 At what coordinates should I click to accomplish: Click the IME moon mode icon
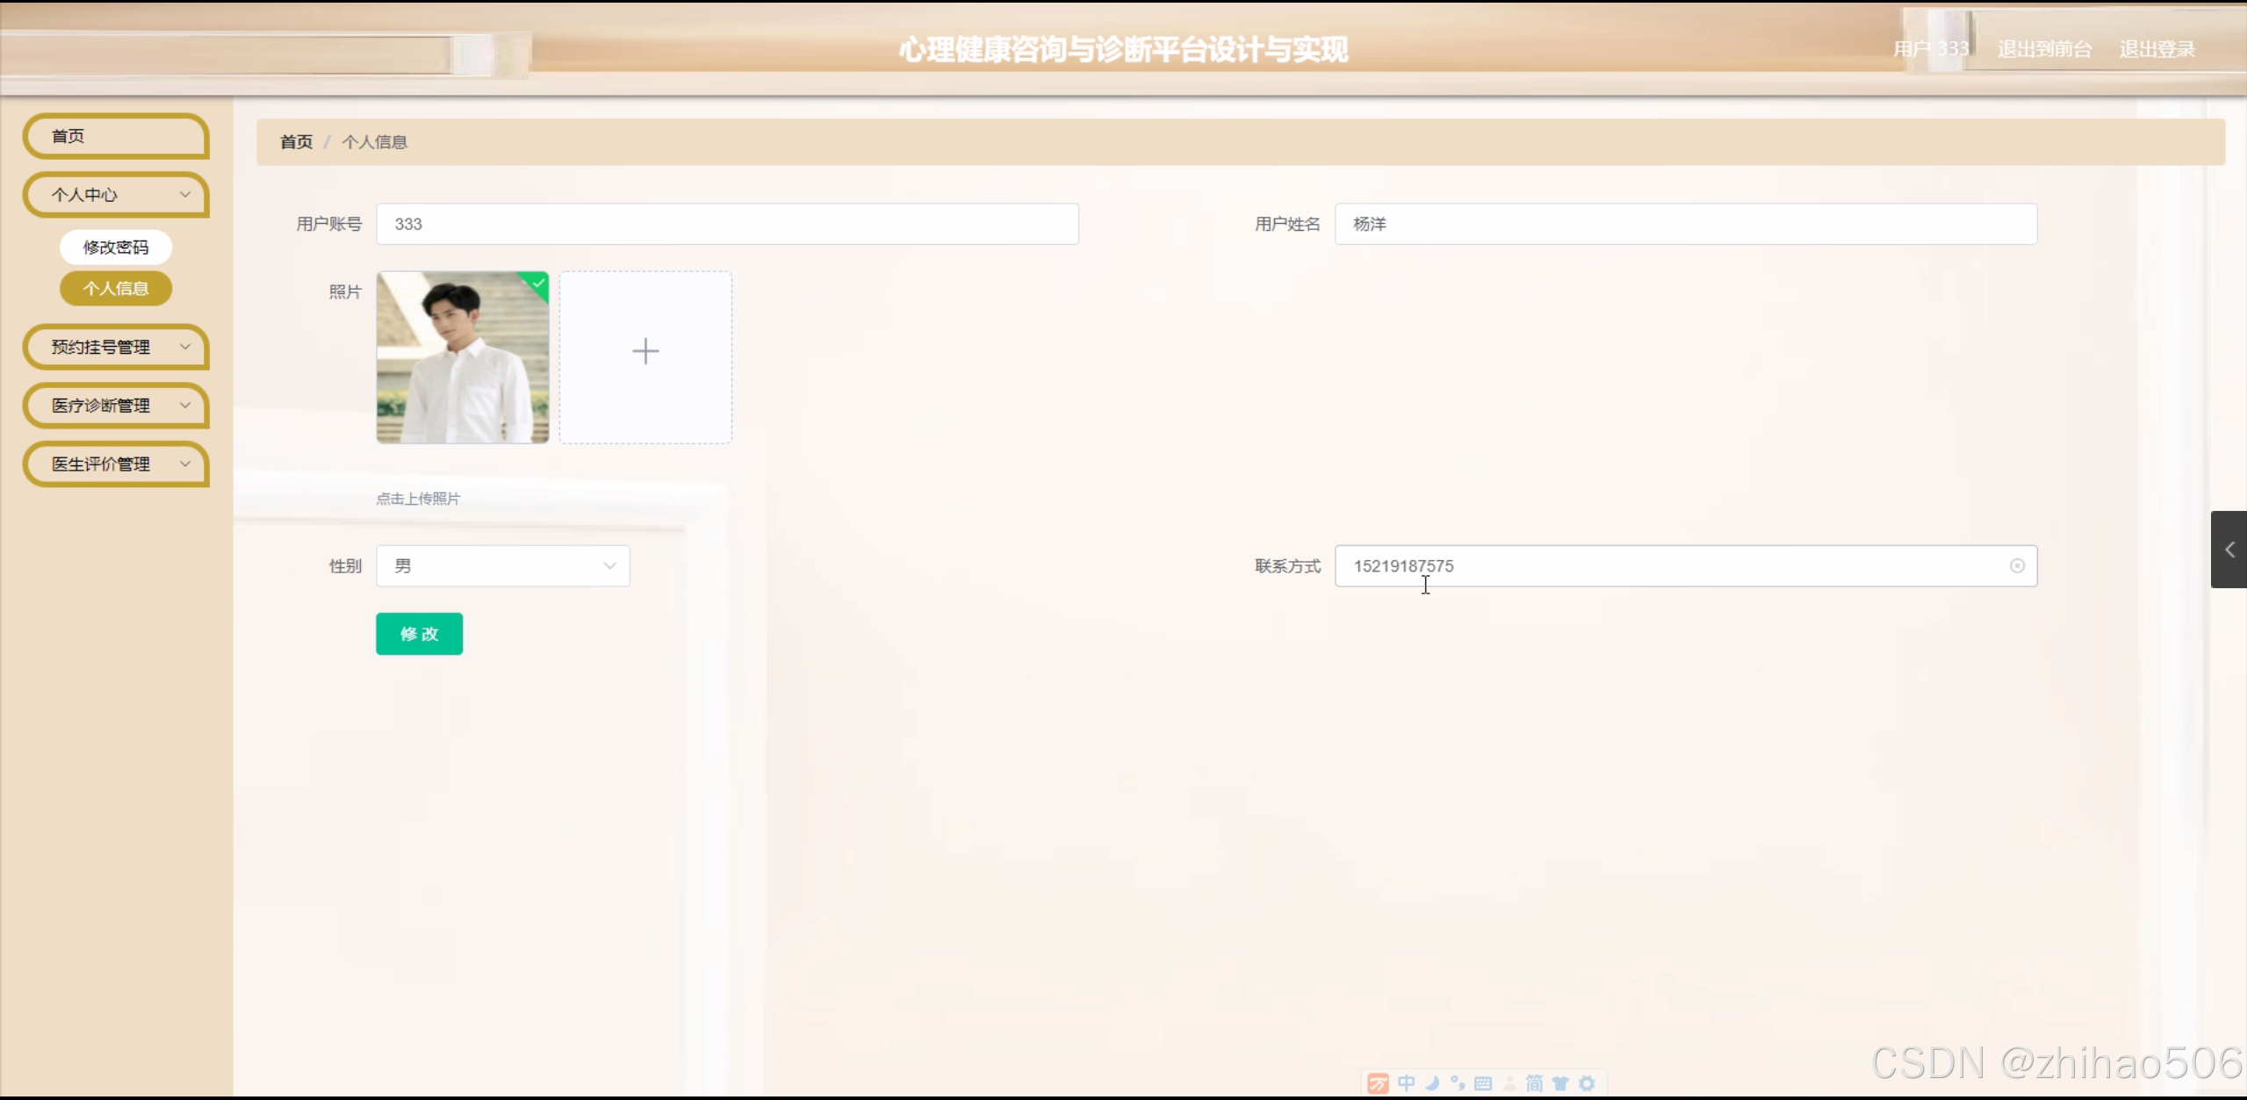point(1432,1083)
